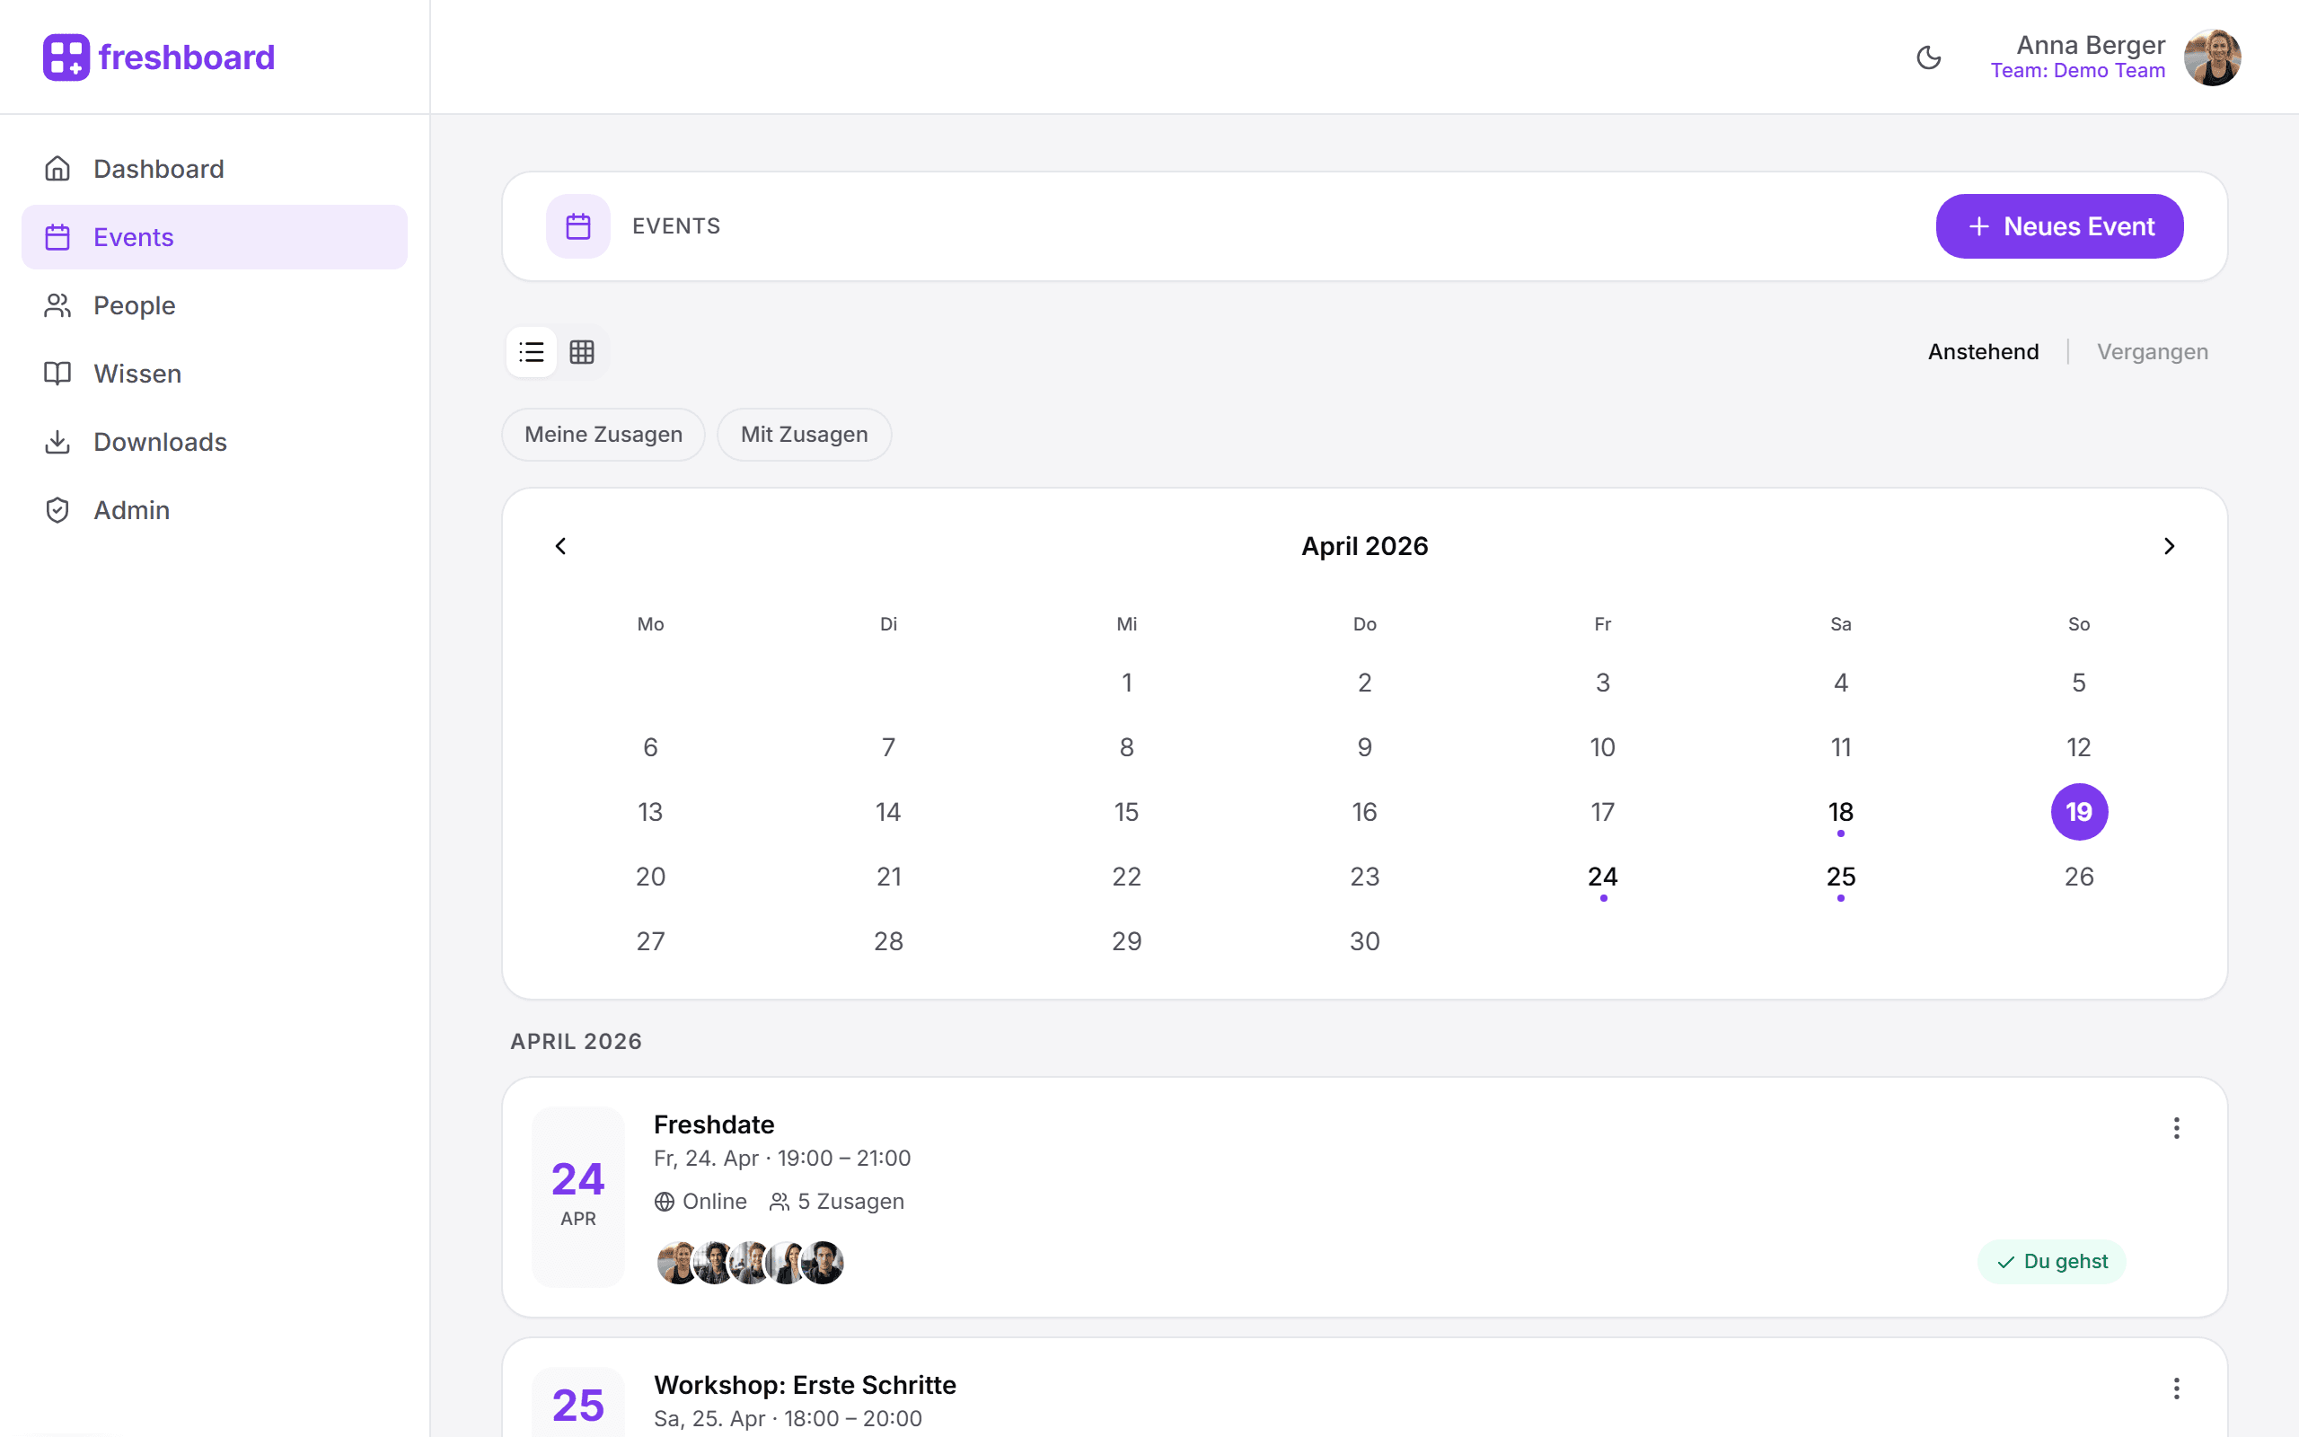Click first attendee avatar on Freshdate
Screen dimensions: 2299x1437
pos(678,1262)
